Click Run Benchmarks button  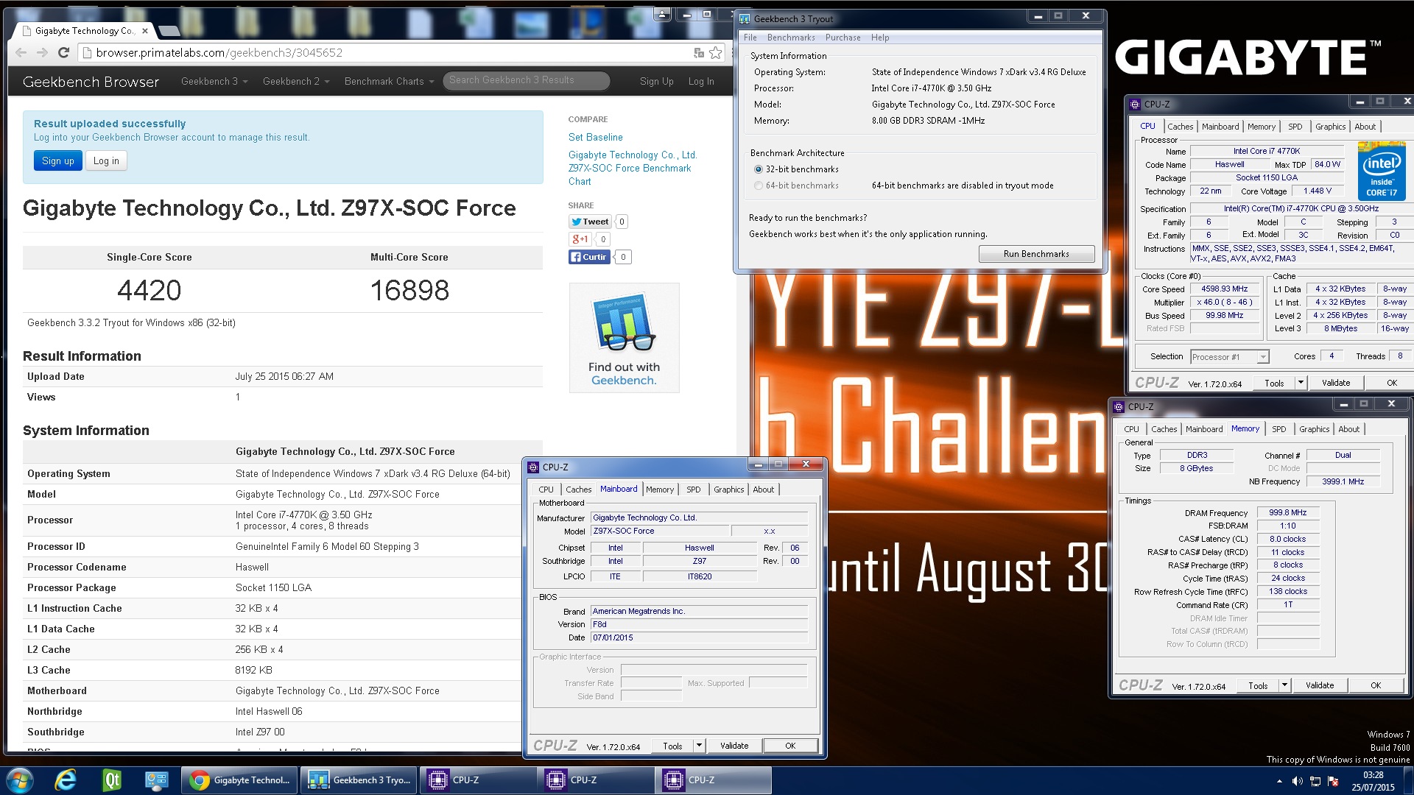tap(1036, 254)
